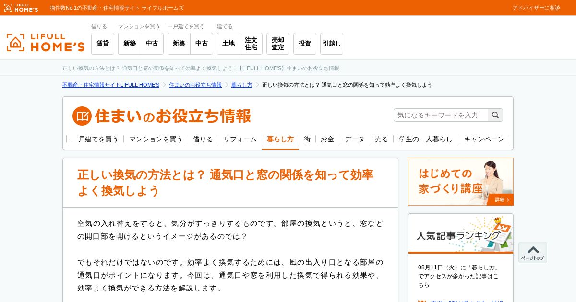The image size is (576, 302).
Task: Open the 注文住宅 button
Action: [251, 44]
